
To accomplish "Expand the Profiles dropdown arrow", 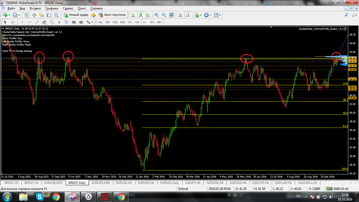I will (x=19, y=15).
